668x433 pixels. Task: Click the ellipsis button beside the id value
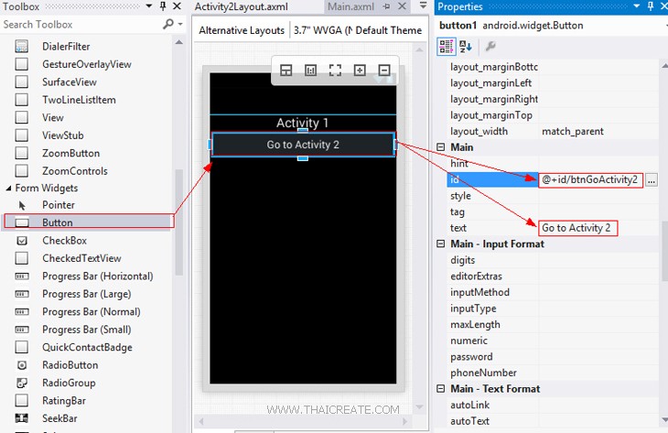tap(652, 179)
